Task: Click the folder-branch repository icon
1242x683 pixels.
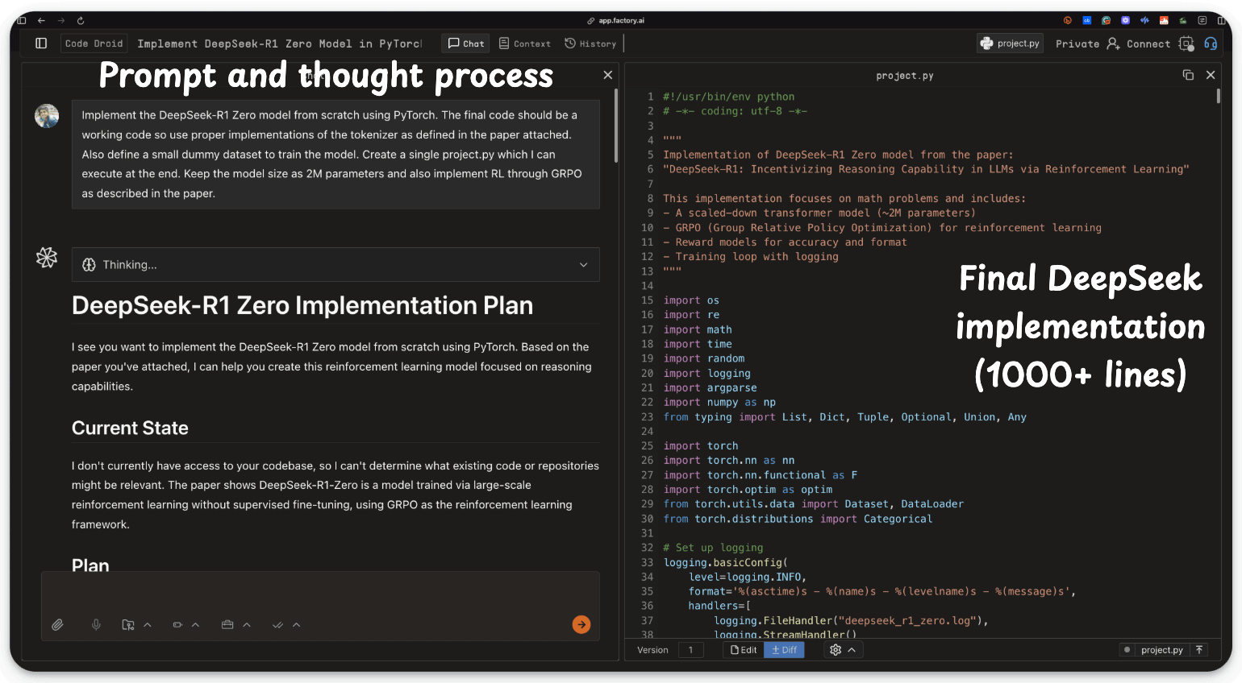Action: coord(127,625)
